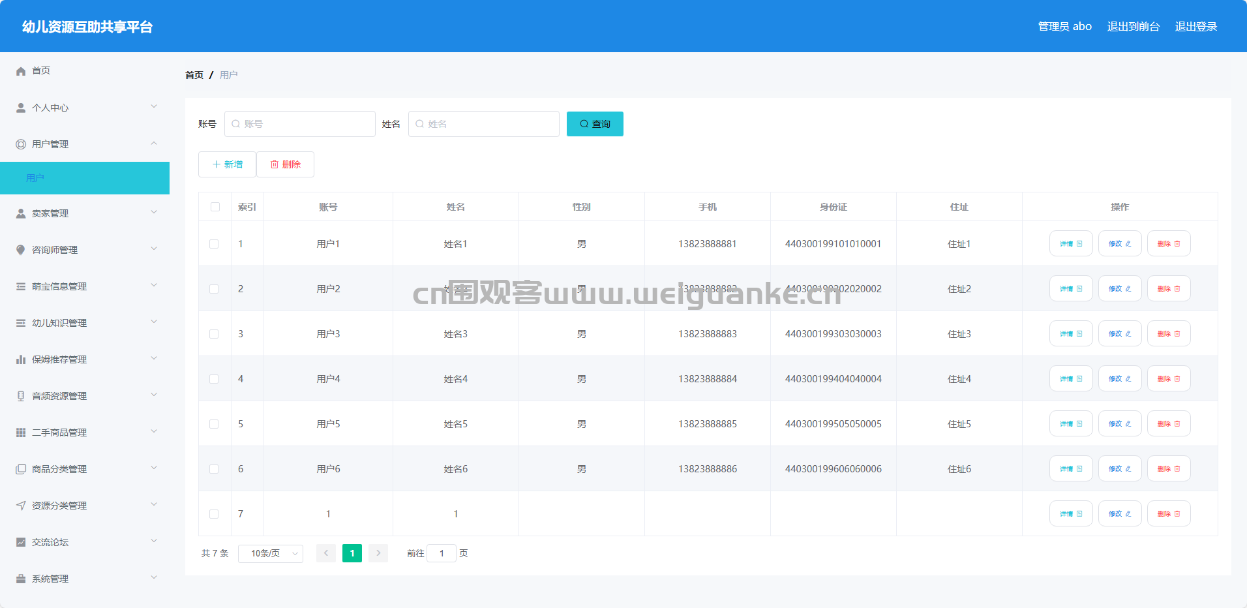
Task: Check the select-all checkbox in table header
Action: [x=215, y=207]
